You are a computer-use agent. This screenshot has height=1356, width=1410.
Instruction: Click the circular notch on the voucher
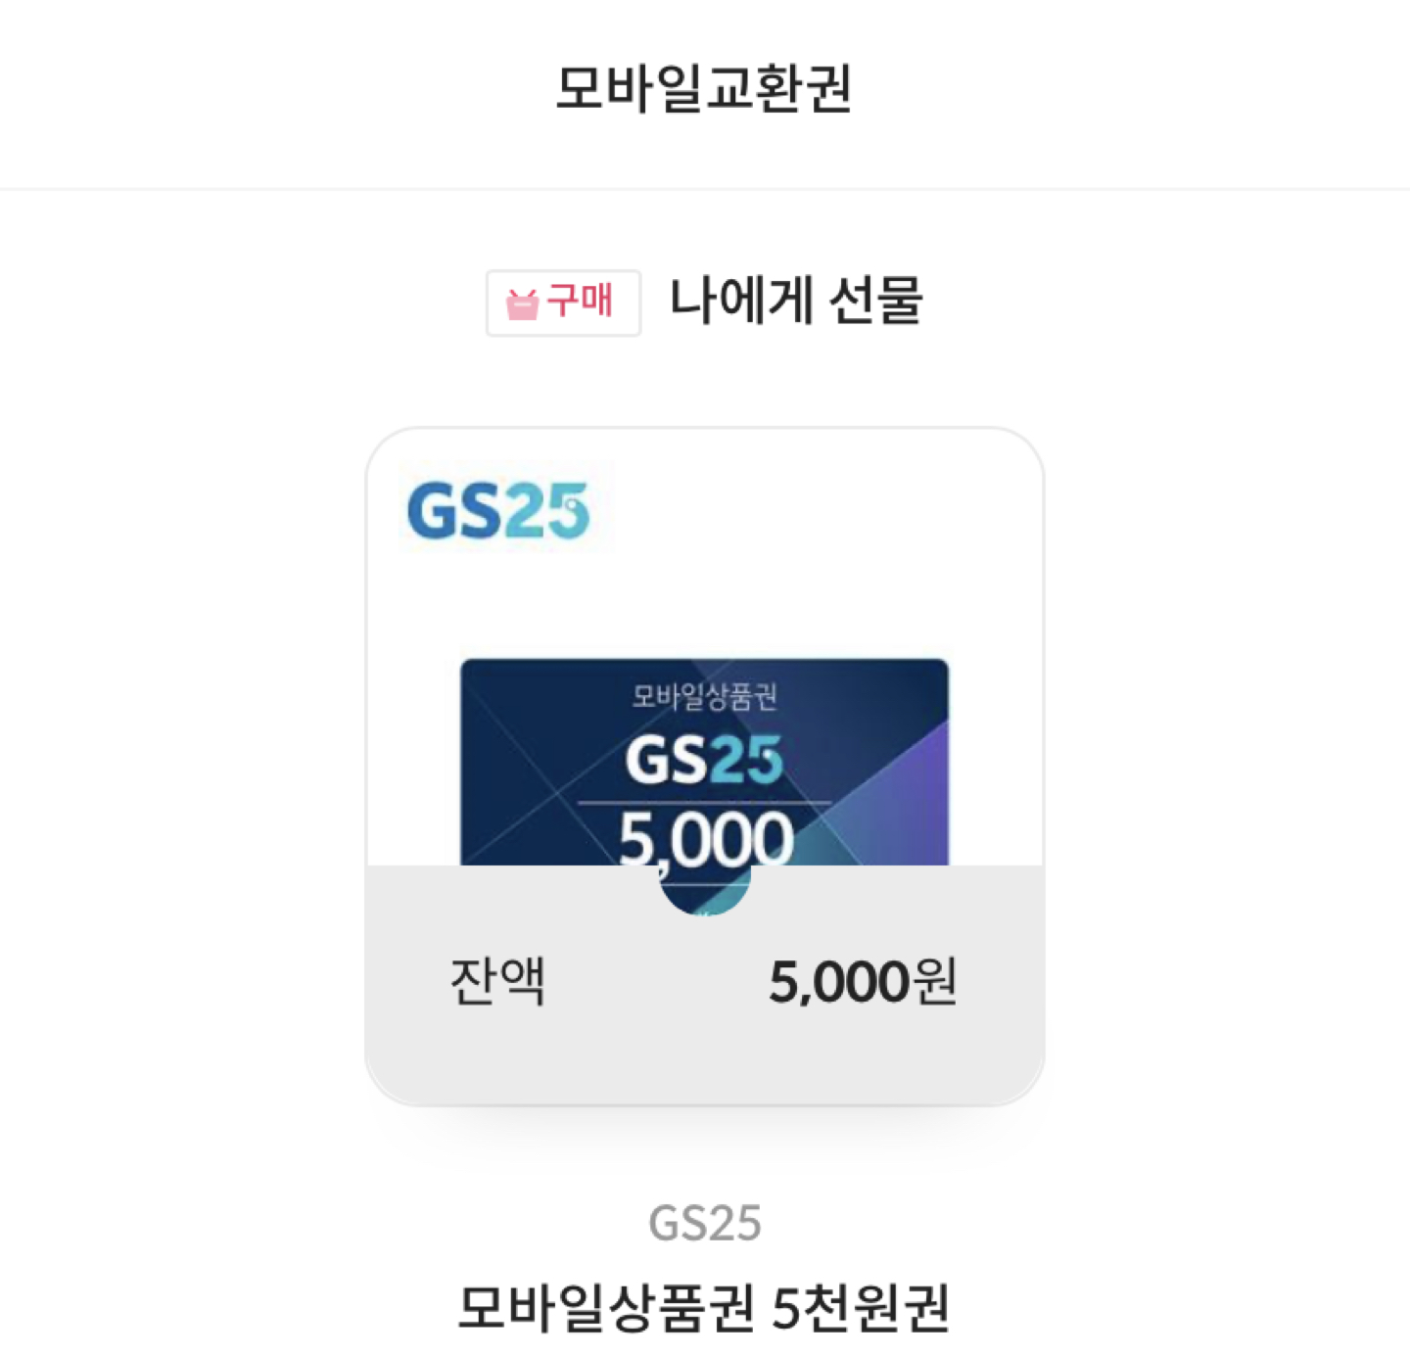(x=705, y=887)
